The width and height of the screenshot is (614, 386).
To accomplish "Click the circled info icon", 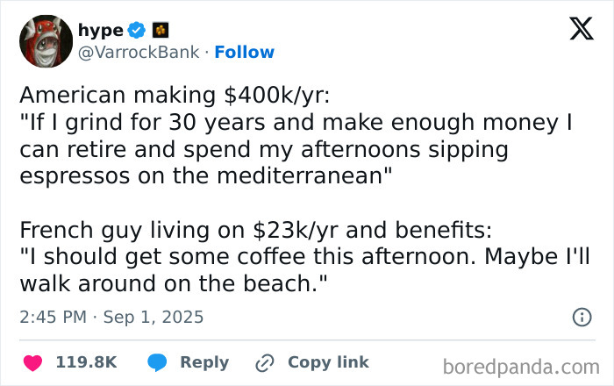I will tap(582, 318).
